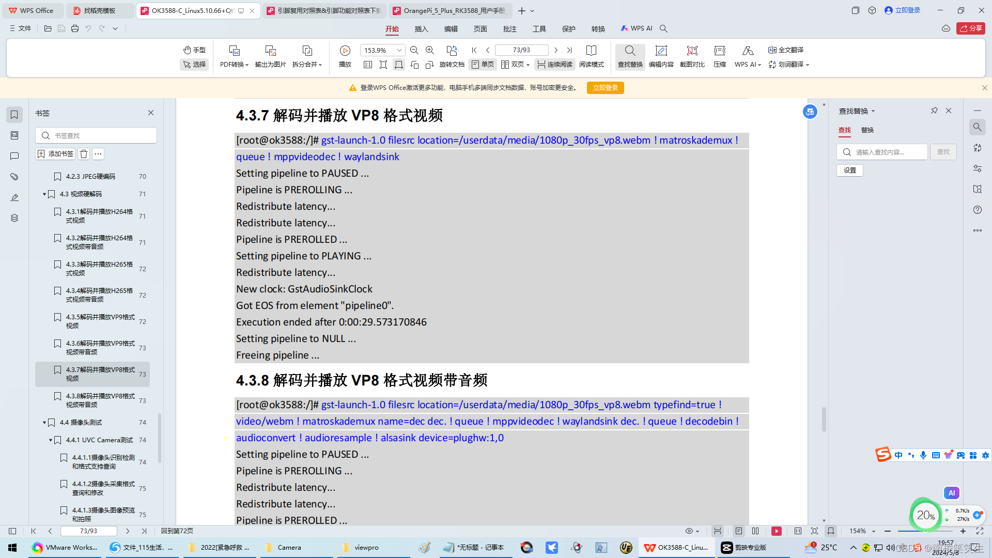Switch to the 插入 ribbon tab
This screenshot has width=992, height=558.
pos(421,28)
